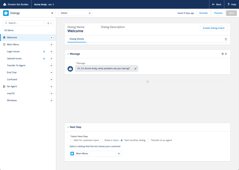Click the No Agent person icon

(4, 86)
